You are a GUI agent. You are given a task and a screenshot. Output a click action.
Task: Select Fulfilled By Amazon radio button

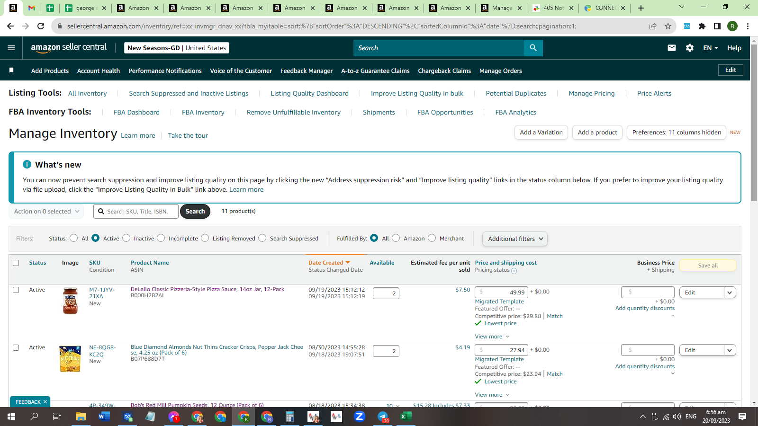(x=396, y=238)
